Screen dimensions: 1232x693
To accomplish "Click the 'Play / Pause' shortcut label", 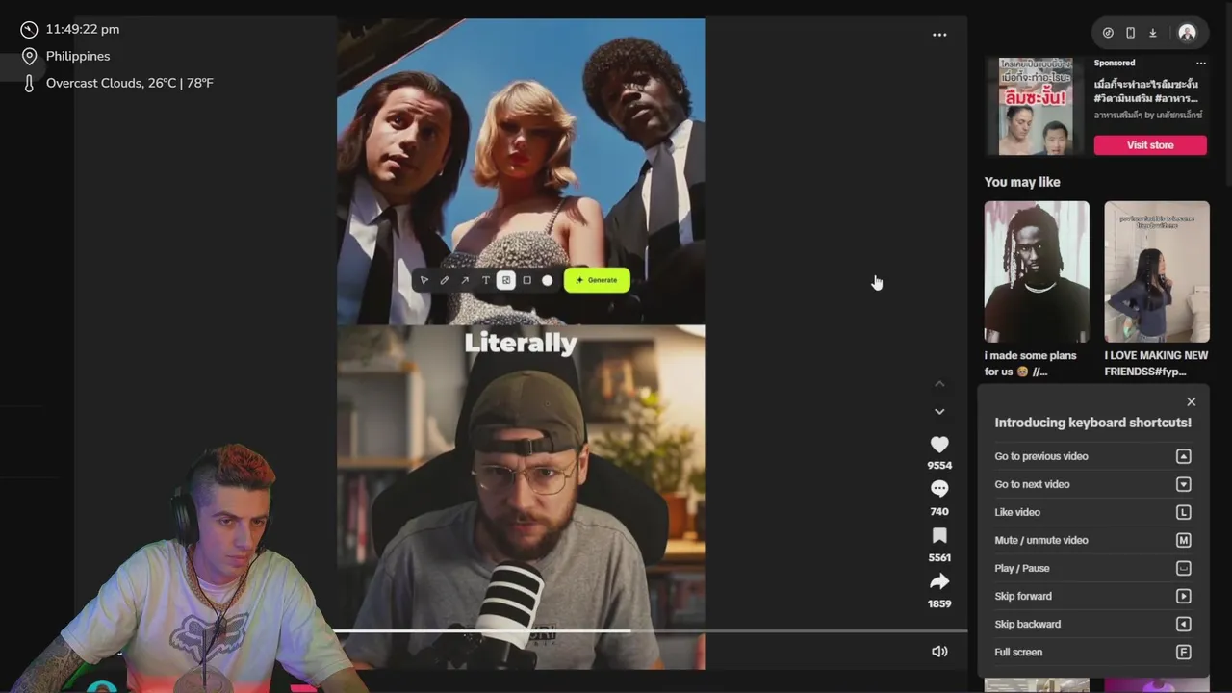I will coord(1022,568).
